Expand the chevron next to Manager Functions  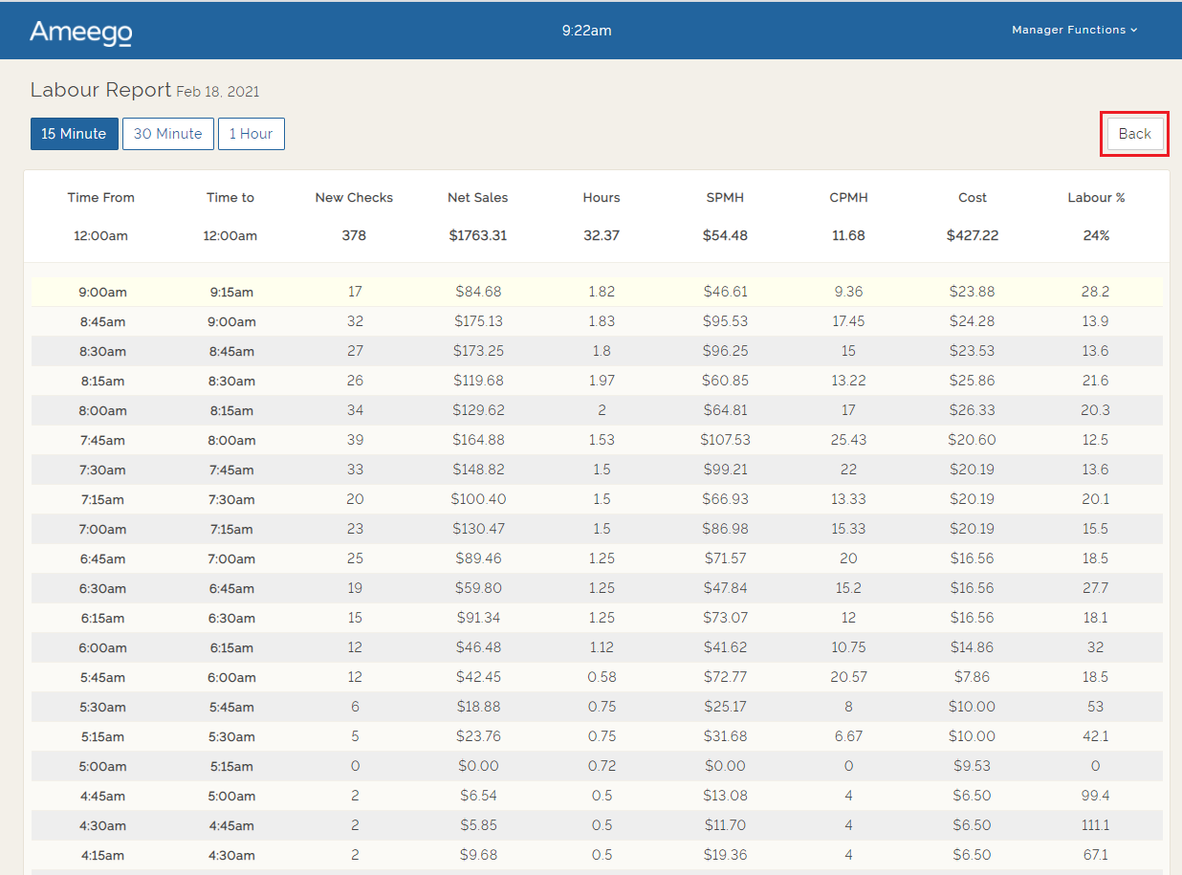point(1134,30)
